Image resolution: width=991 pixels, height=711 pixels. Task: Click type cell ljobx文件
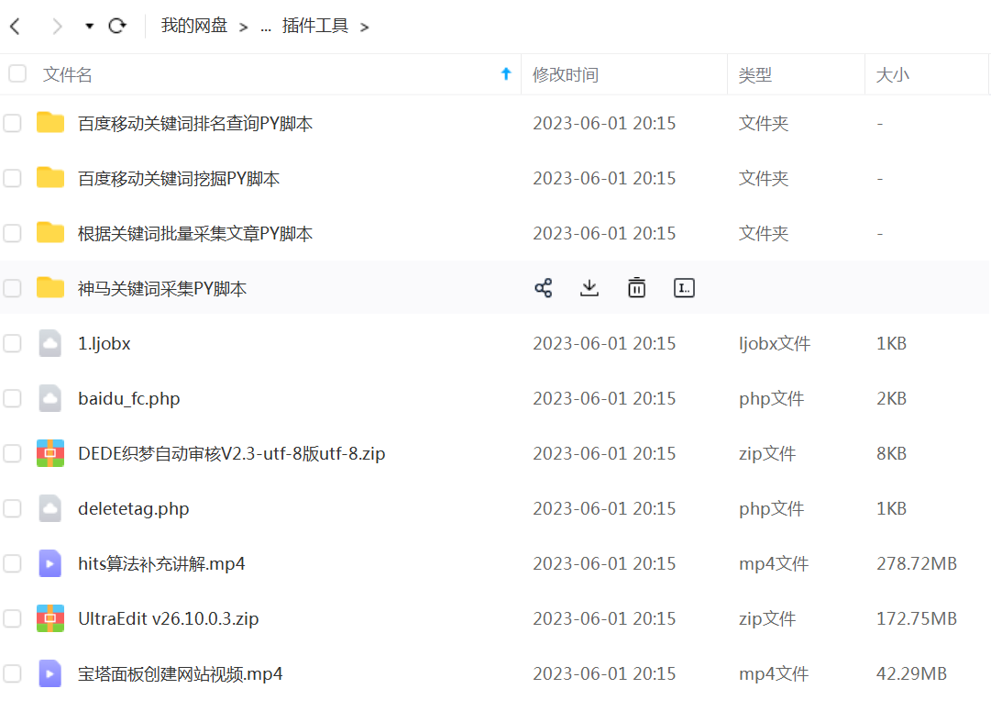click(x=775, y=343)
